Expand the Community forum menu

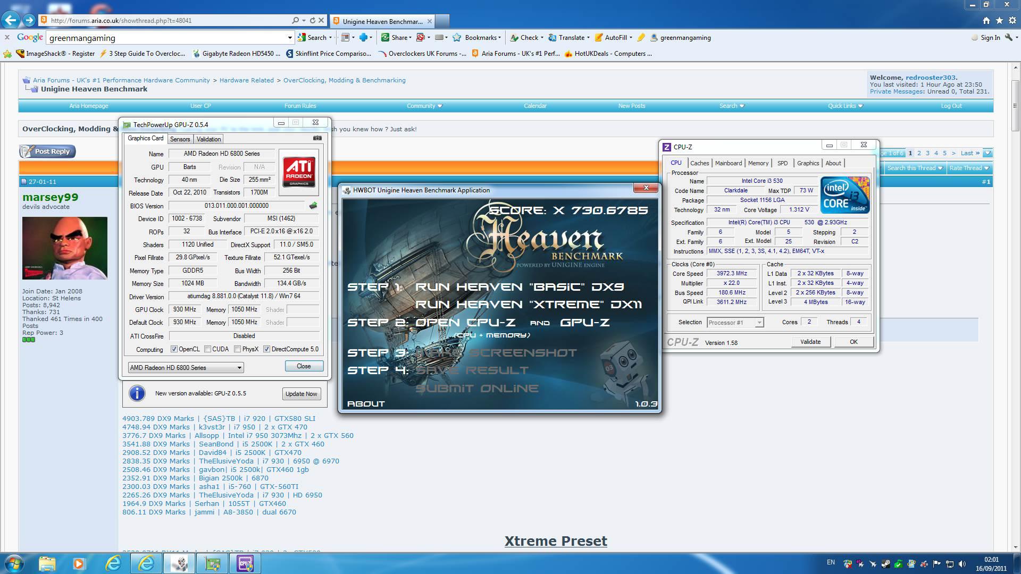click(x=424, y=106)
